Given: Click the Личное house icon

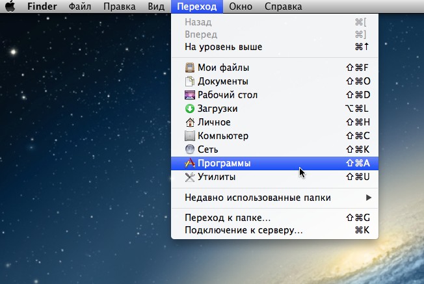Looking at the screenshot, I should point(190,122).
